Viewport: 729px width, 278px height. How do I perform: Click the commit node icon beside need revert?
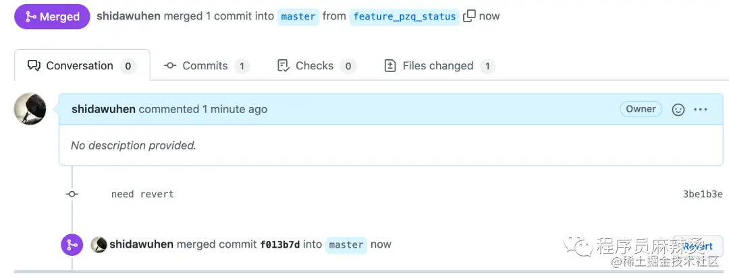pyautogui.click(x=72, y=194)
